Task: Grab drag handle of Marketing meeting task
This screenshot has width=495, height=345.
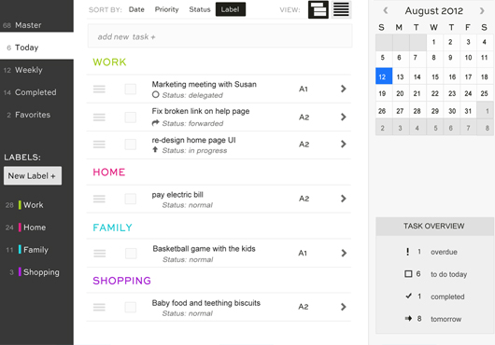Action: [x=99, y=90]
